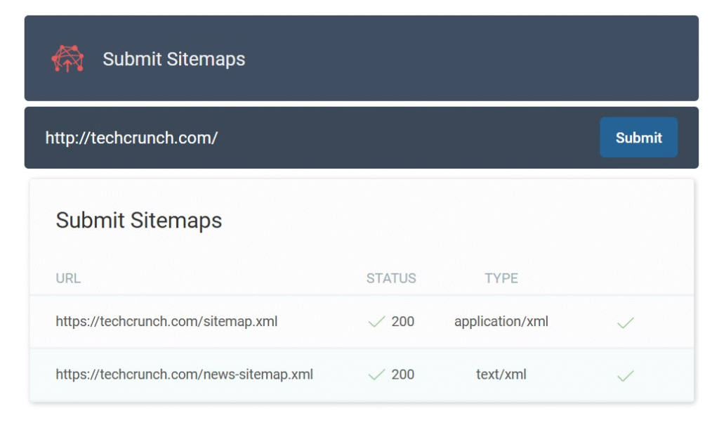The height and width of the screenshot is (423, 719).
Task: Click the Submit Sitemaps heading above the table
Action: coord(139,220)
